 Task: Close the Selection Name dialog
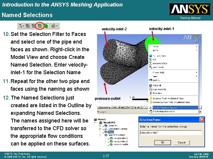point(201,120)
